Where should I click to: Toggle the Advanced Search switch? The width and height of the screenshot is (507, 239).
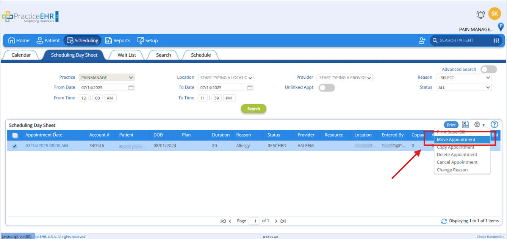tap(488, 69)
